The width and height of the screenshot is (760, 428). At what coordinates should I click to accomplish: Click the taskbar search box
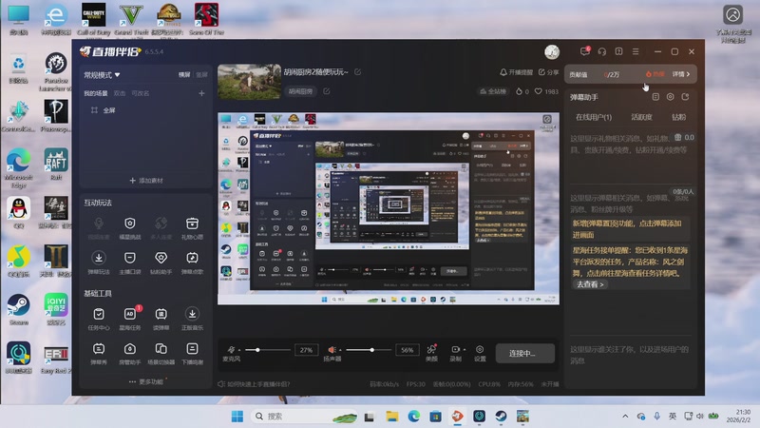pos(304,417)
